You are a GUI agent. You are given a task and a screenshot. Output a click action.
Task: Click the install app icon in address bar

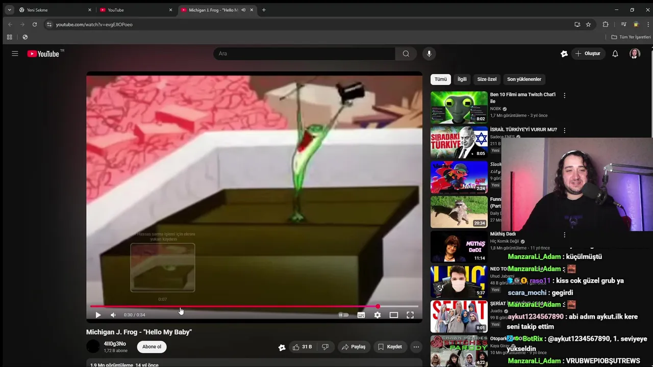577,24
